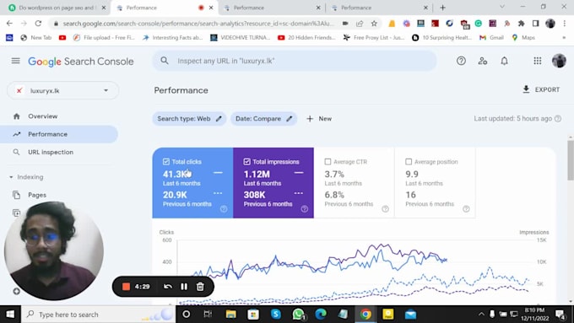Click the webcam overlay bubble
Screen dimensions: 574x323
53,250
